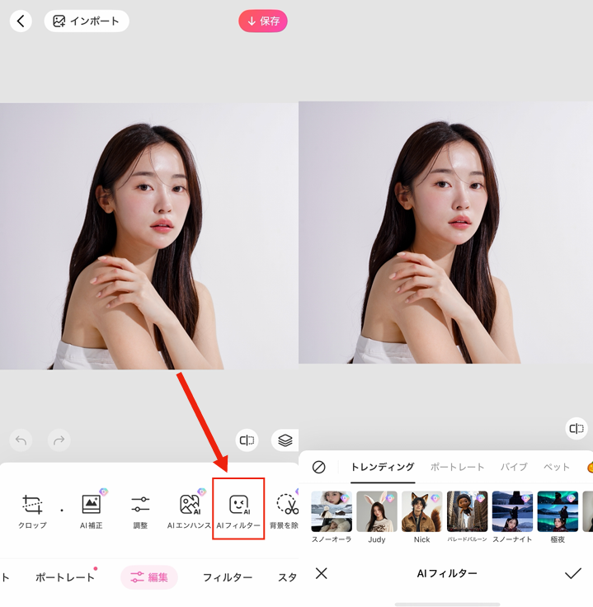Select the no-filter circle icon

tap(319, 467)
